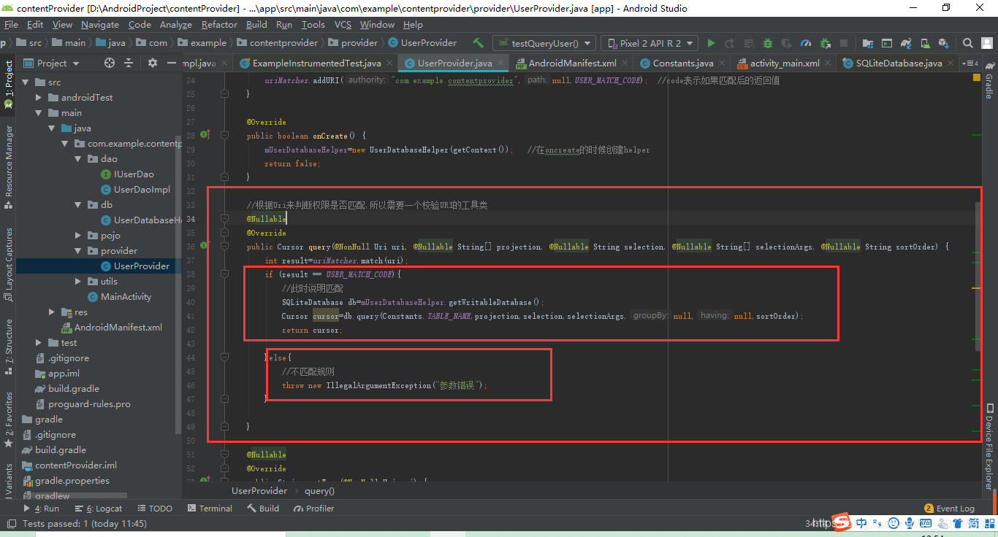Open Project panel settings gear

pyautogui.click(x=153, y=63)
